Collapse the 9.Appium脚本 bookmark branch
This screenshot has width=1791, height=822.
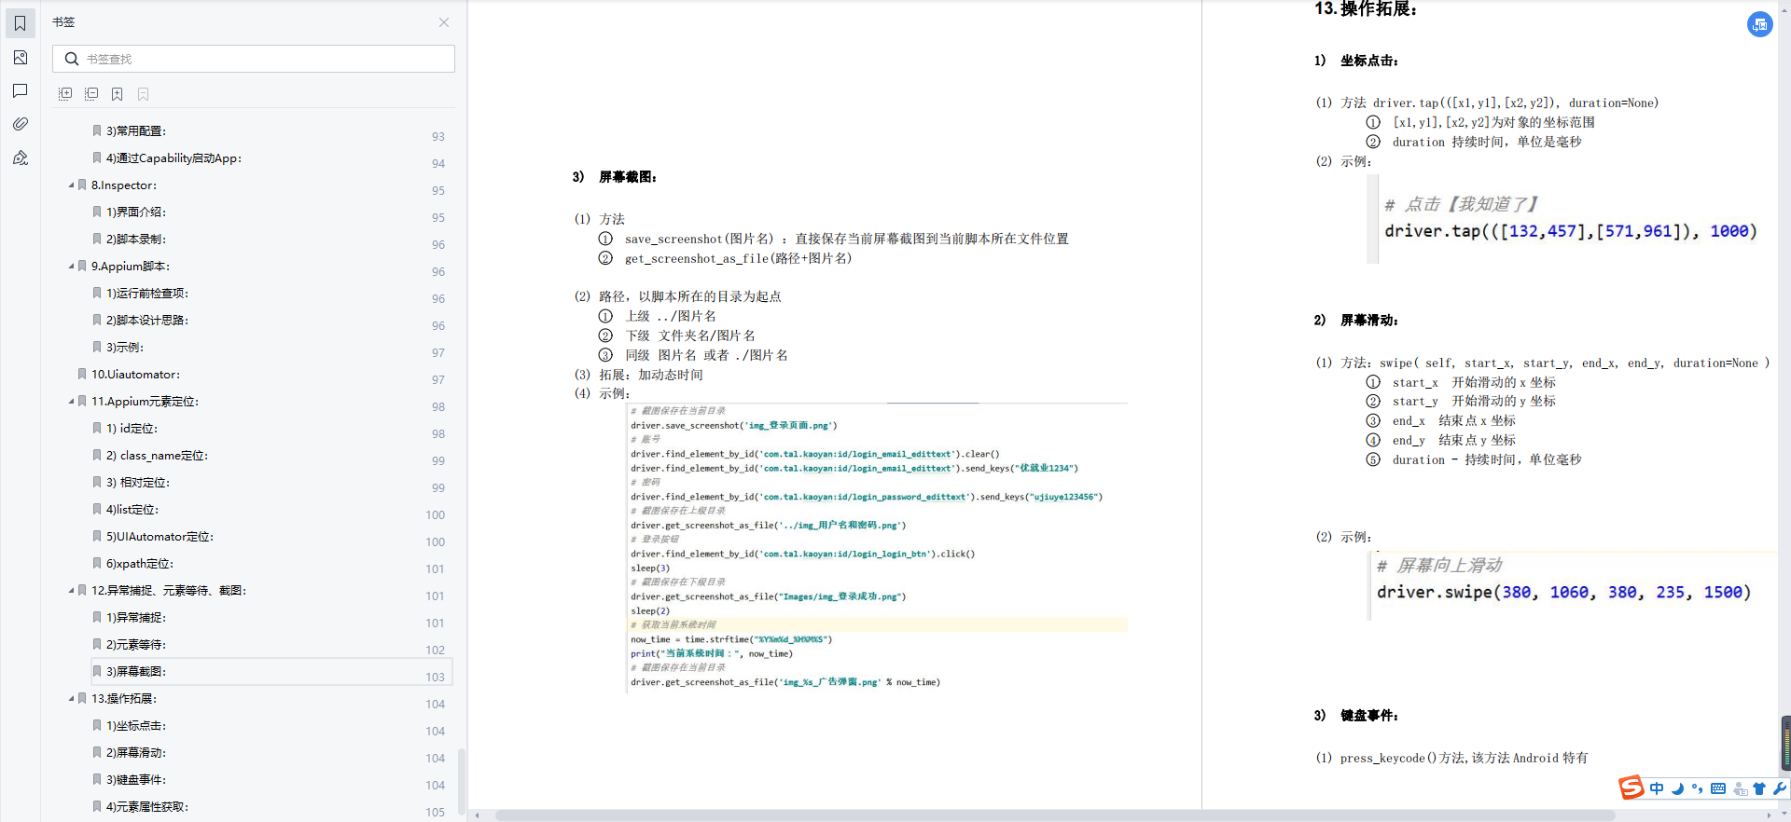pos(71,267)
